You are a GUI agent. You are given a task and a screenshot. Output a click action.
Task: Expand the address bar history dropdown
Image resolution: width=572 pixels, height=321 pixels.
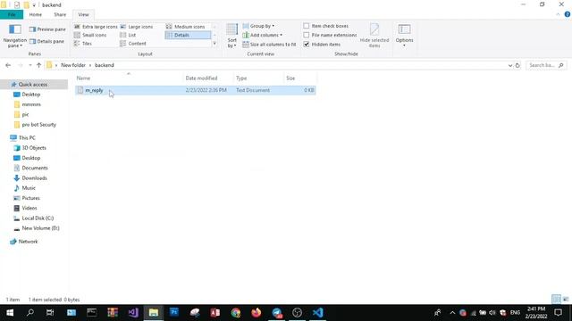[510, 65]
